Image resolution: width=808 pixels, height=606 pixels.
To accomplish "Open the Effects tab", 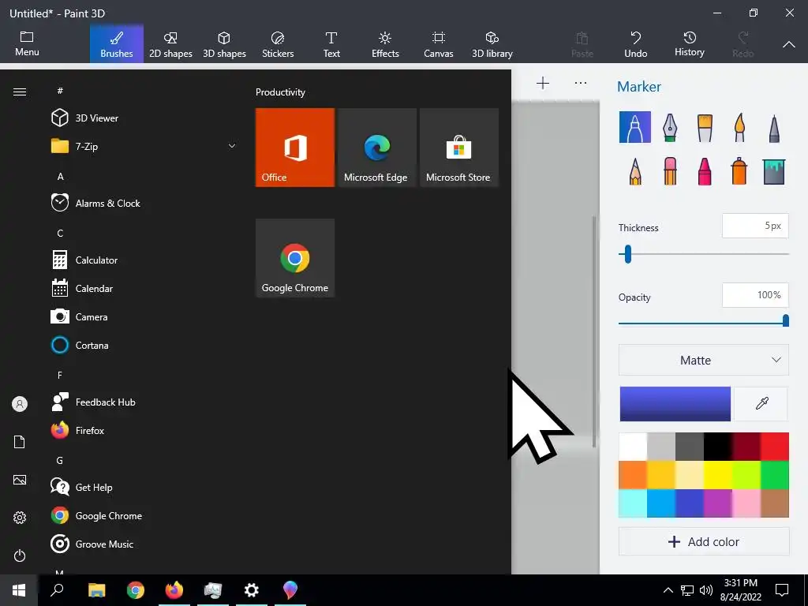I will pos(385,44).
